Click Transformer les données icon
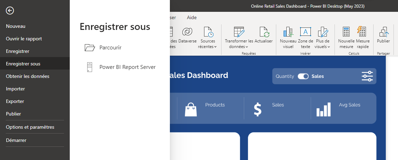This screenshot has height=160, width=398. point(239,32)
